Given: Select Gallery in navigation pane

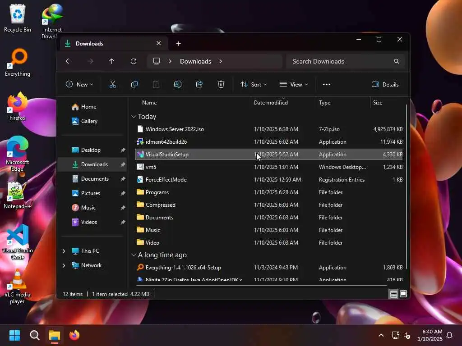Looking at the screenshot, I should pyautogui.click(x=89, y=121).
